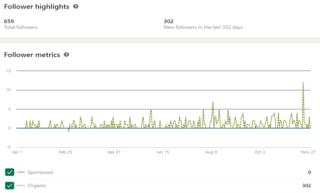Click the y-axis label 15
This screenshot has height=193, width=320.
9,71
